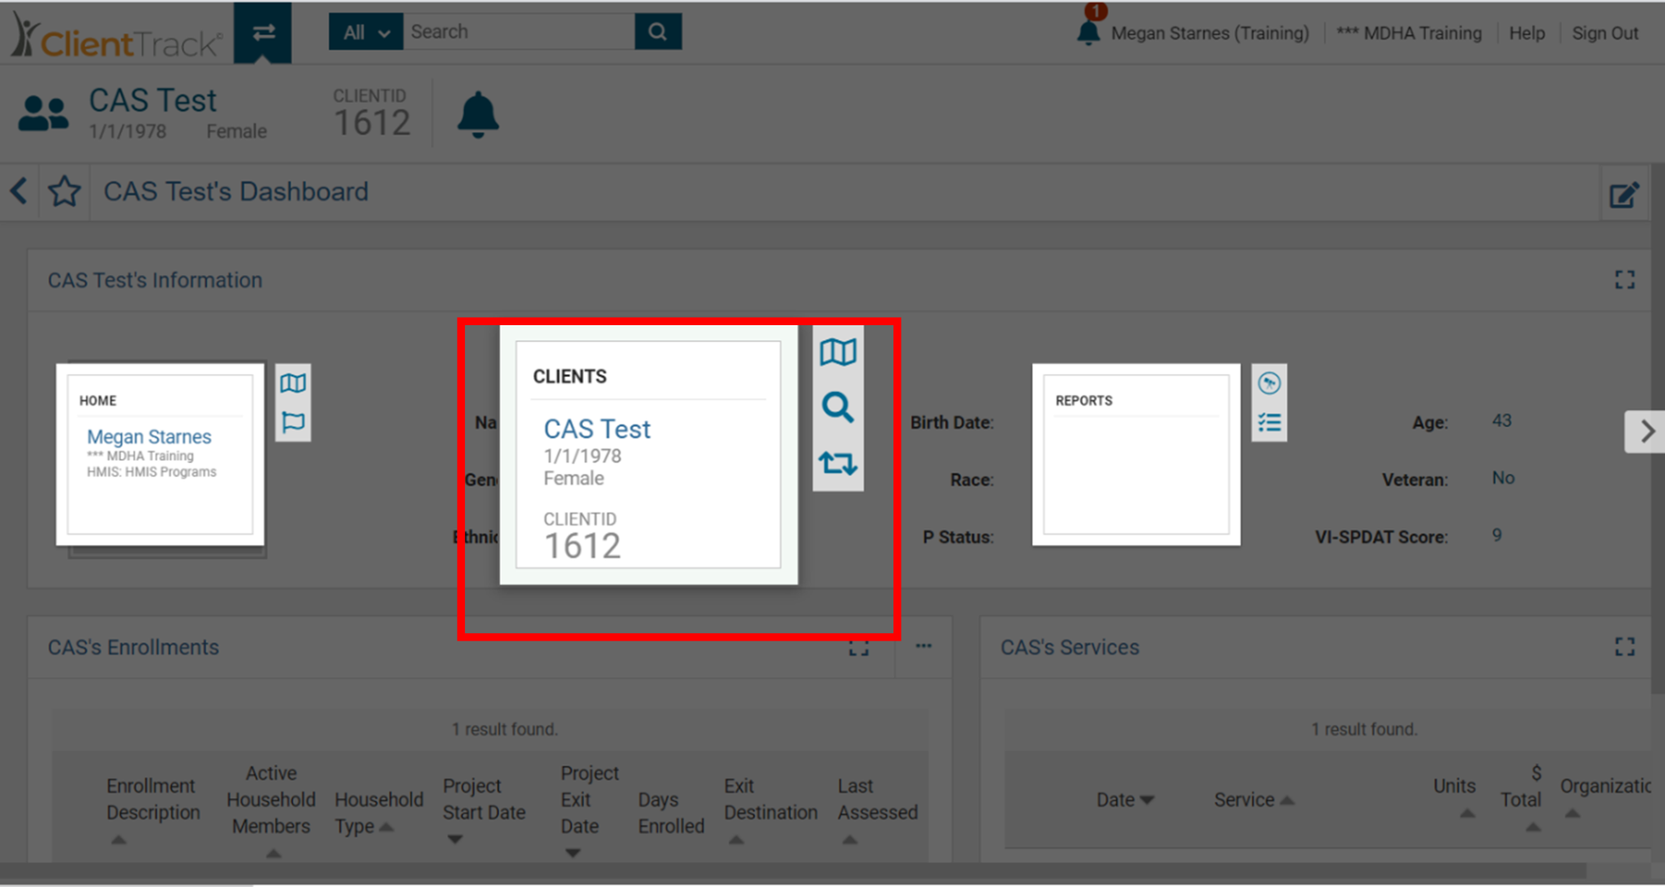Select the Home workspace card

pos(160,454)
